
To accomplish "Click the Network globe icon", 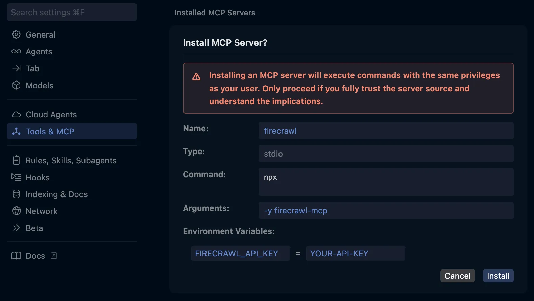I will click(x=16, y=211).
